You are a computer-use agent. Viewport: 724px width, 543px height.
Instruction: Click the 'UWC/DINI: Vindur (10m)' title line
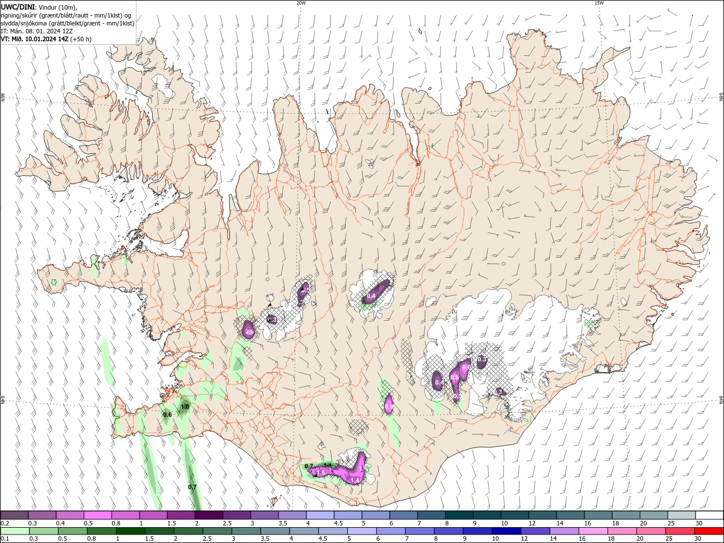pos(38,7)
